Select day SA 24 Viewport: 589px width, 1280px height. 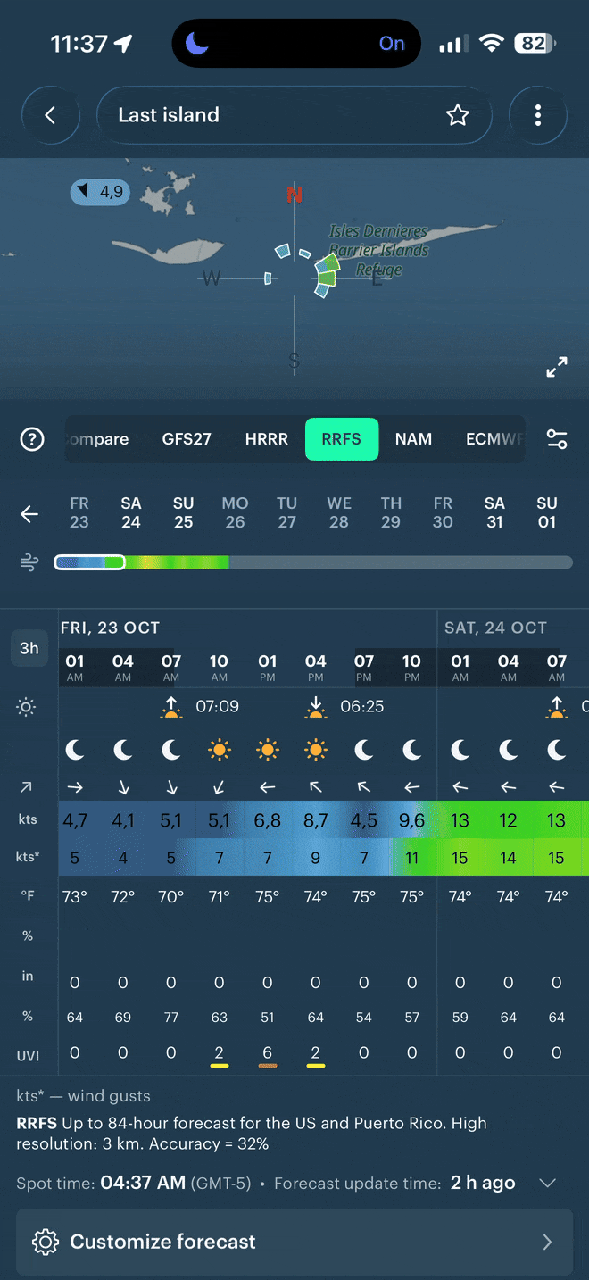(131, 513)
